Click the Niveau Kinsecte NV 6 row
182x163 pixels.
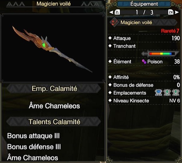(x=144, y=100)
